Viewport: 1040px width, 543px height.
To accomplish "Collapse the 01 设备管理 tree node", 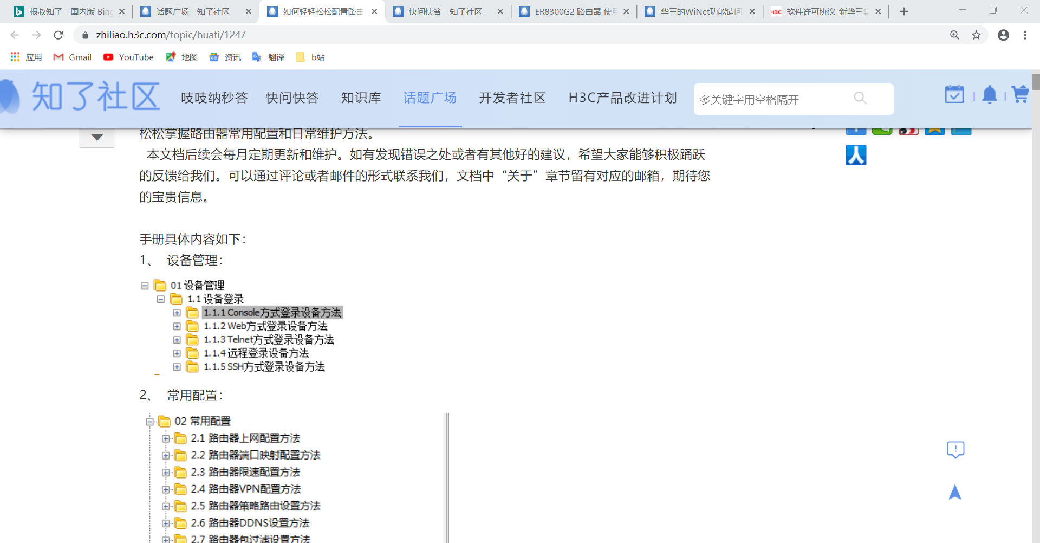I will click(x=145, y=286).
